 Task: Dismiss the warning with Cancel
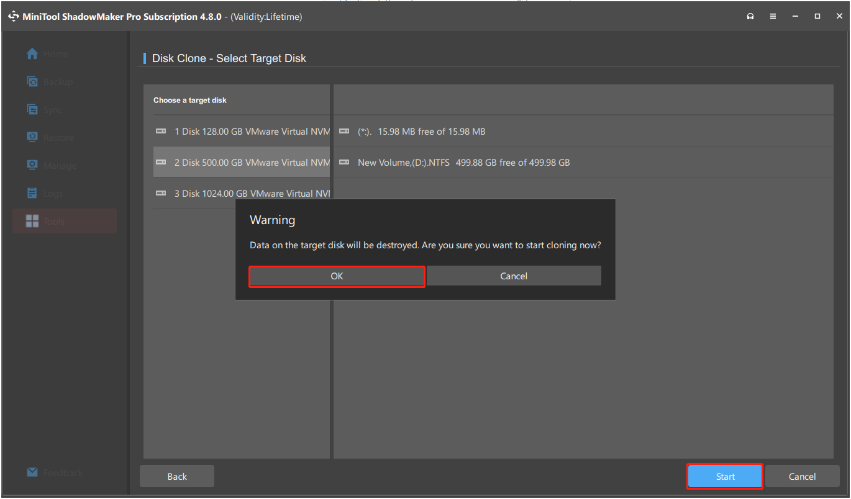(514, 276)
